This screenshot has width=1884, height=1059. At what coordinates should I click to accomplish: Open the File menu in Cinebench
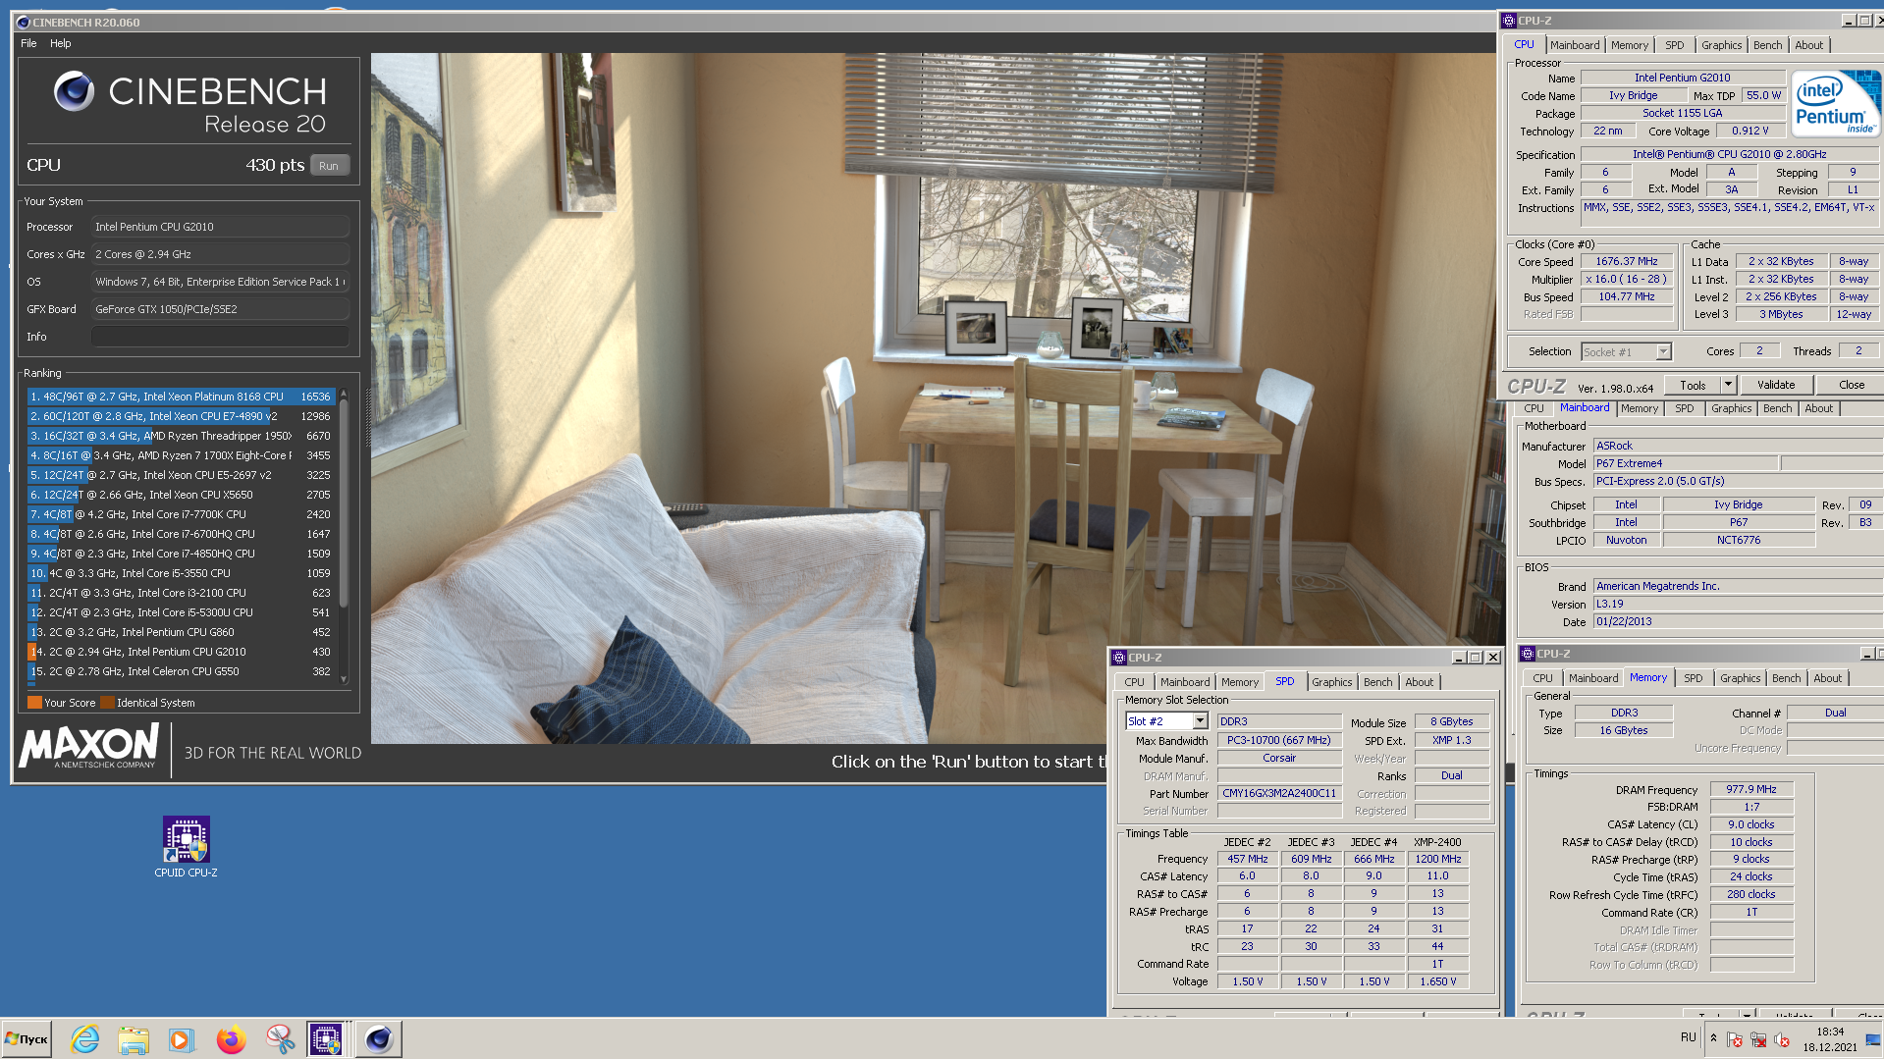(x=28, y=43)
